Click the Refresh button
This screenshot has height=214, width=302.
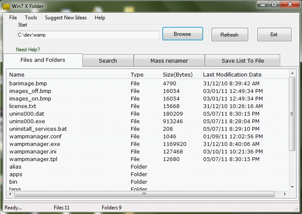coord(230,34)
